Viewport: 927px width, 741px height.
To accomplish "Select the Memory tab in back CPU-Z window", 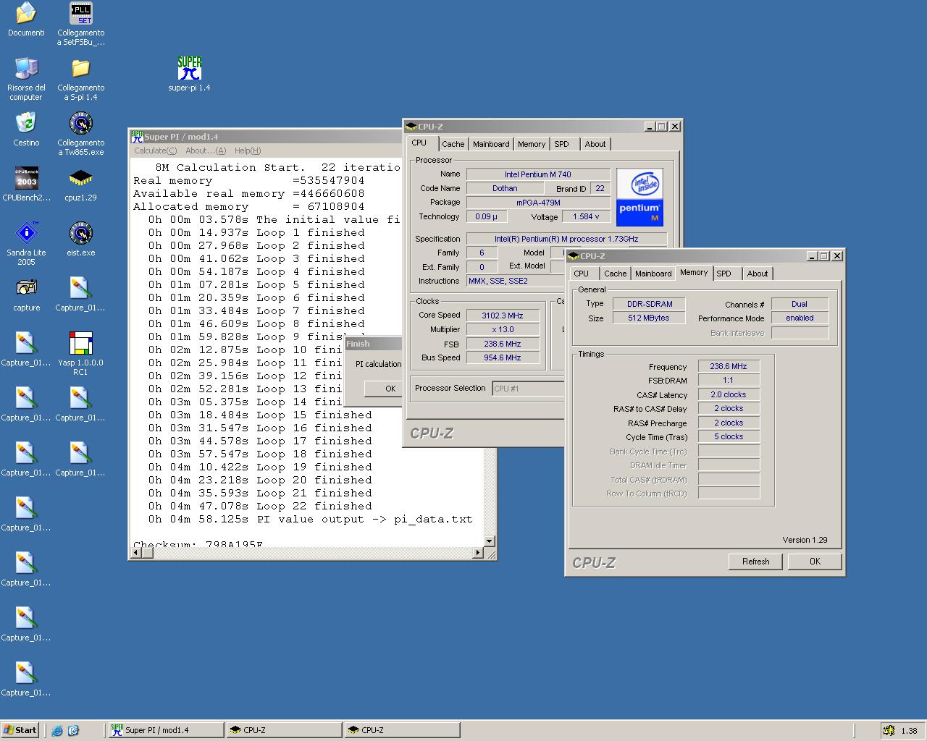I will [532, 144].
